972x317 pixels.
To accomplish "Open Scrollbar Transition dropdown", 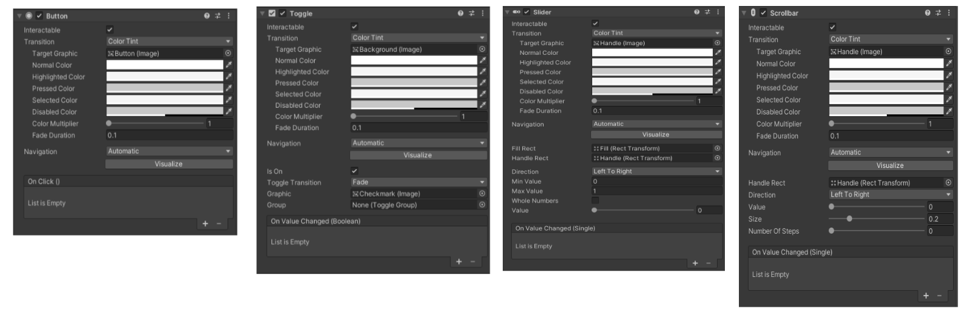I will [x=891, y=39].
